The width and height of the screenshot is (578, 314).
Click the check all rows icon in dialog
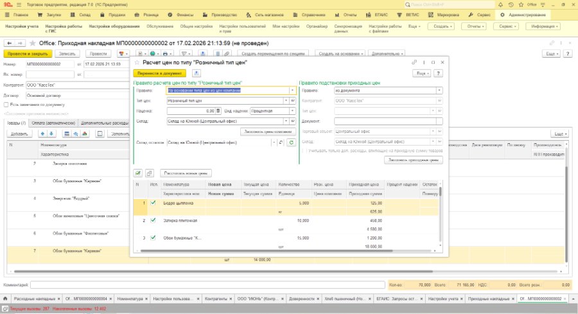click(x=138, y=173)
